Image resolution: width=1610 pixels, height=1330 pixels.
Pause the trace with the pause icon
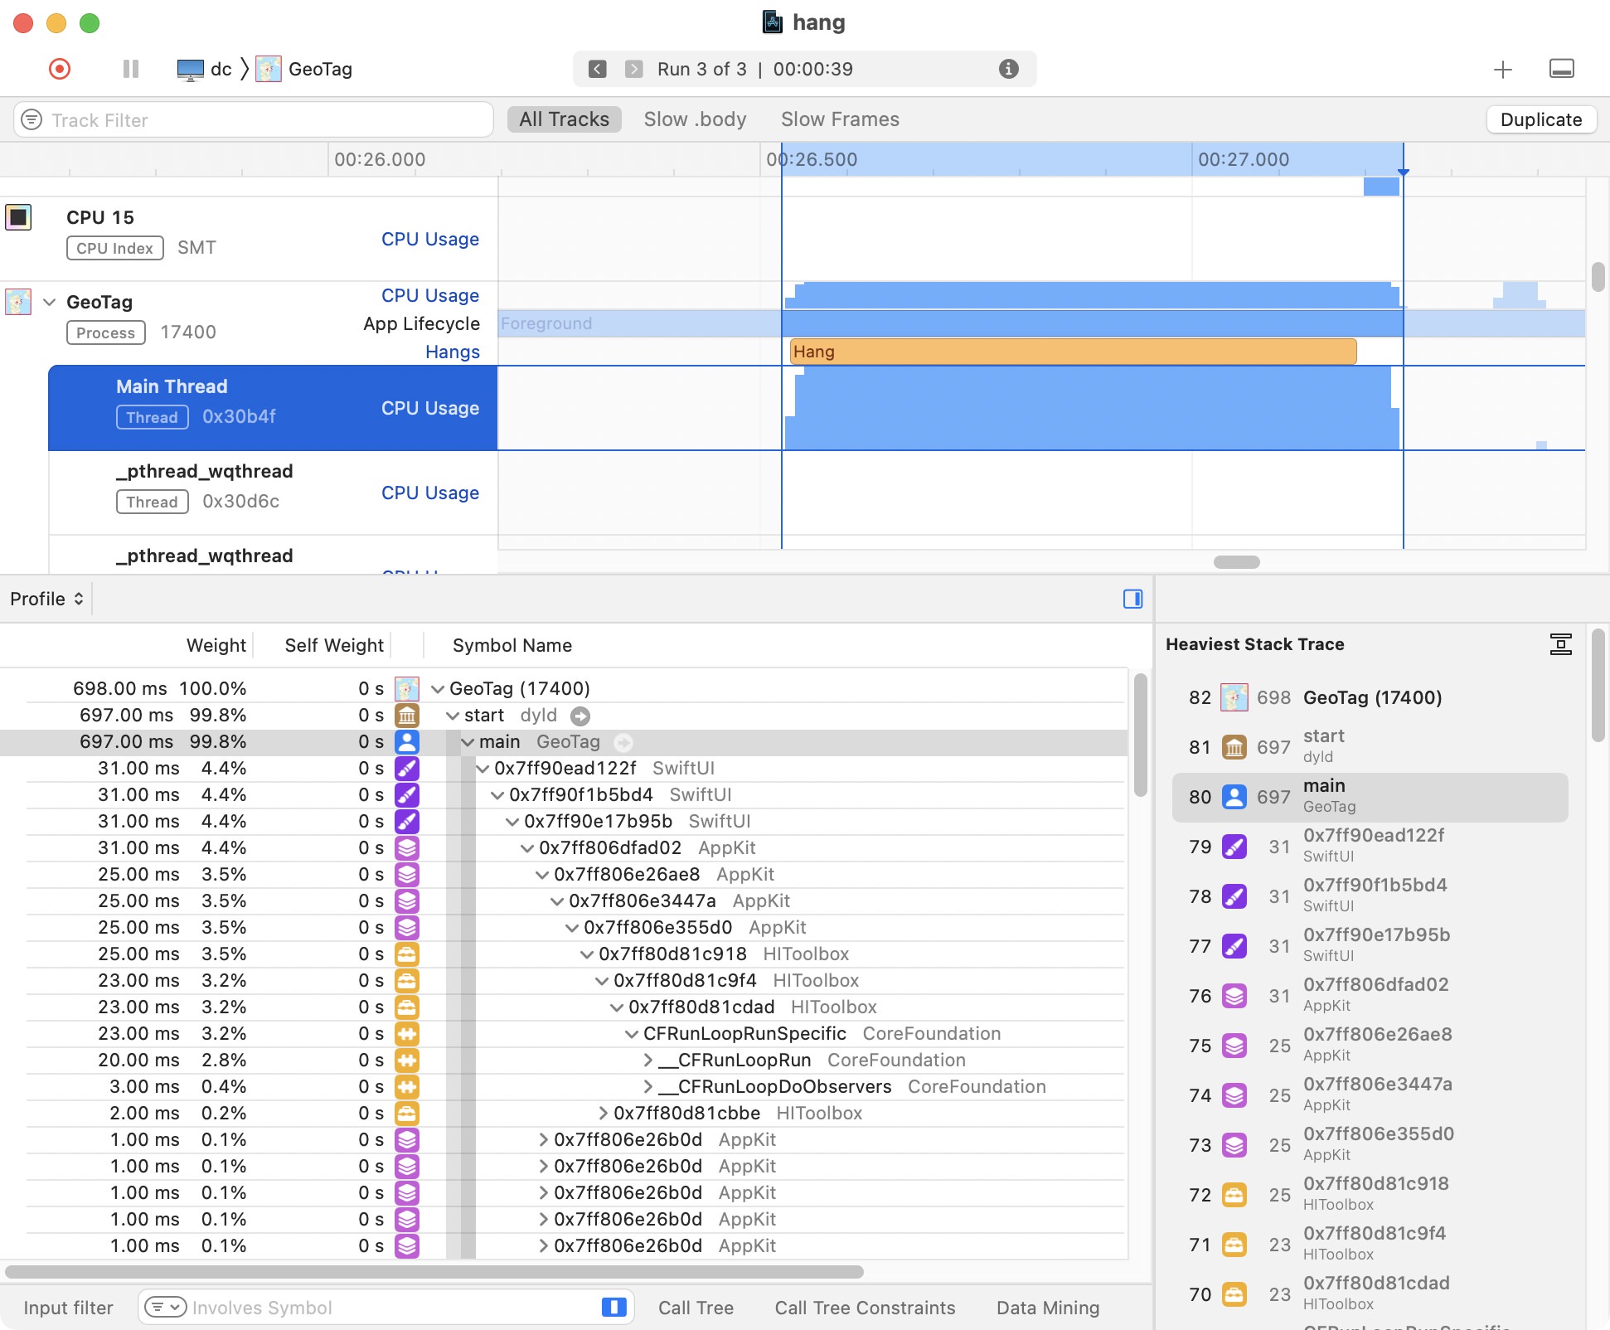(130, 69)
